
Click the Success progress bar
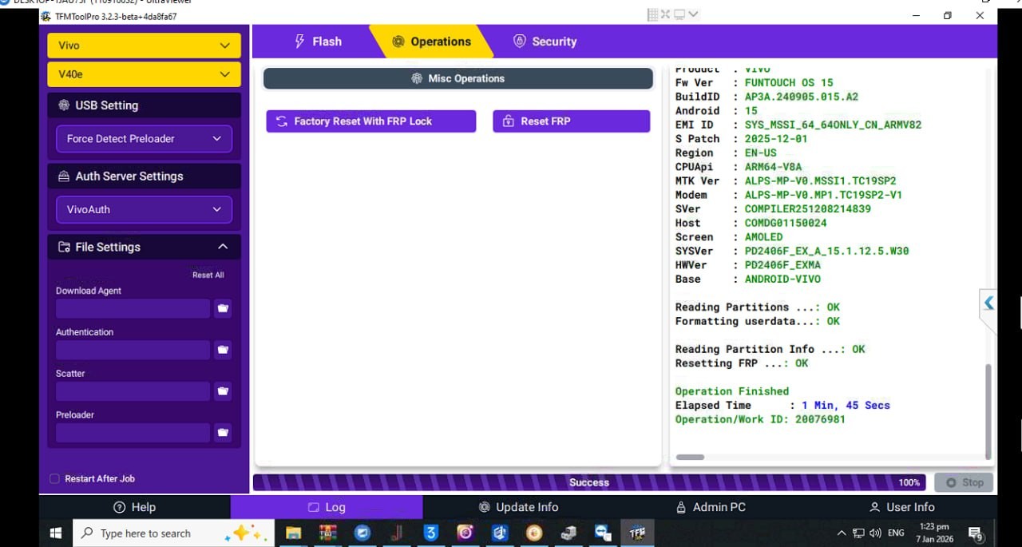pyautogui.click(x=589, y=482)
